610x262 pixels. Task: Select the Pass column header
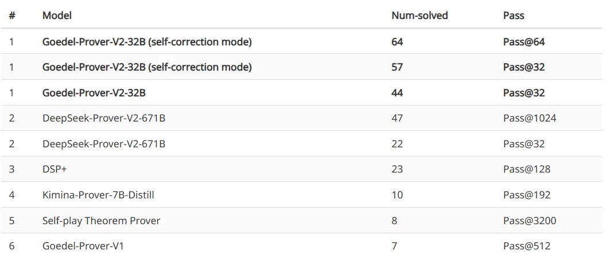click(x=514, y=15)
